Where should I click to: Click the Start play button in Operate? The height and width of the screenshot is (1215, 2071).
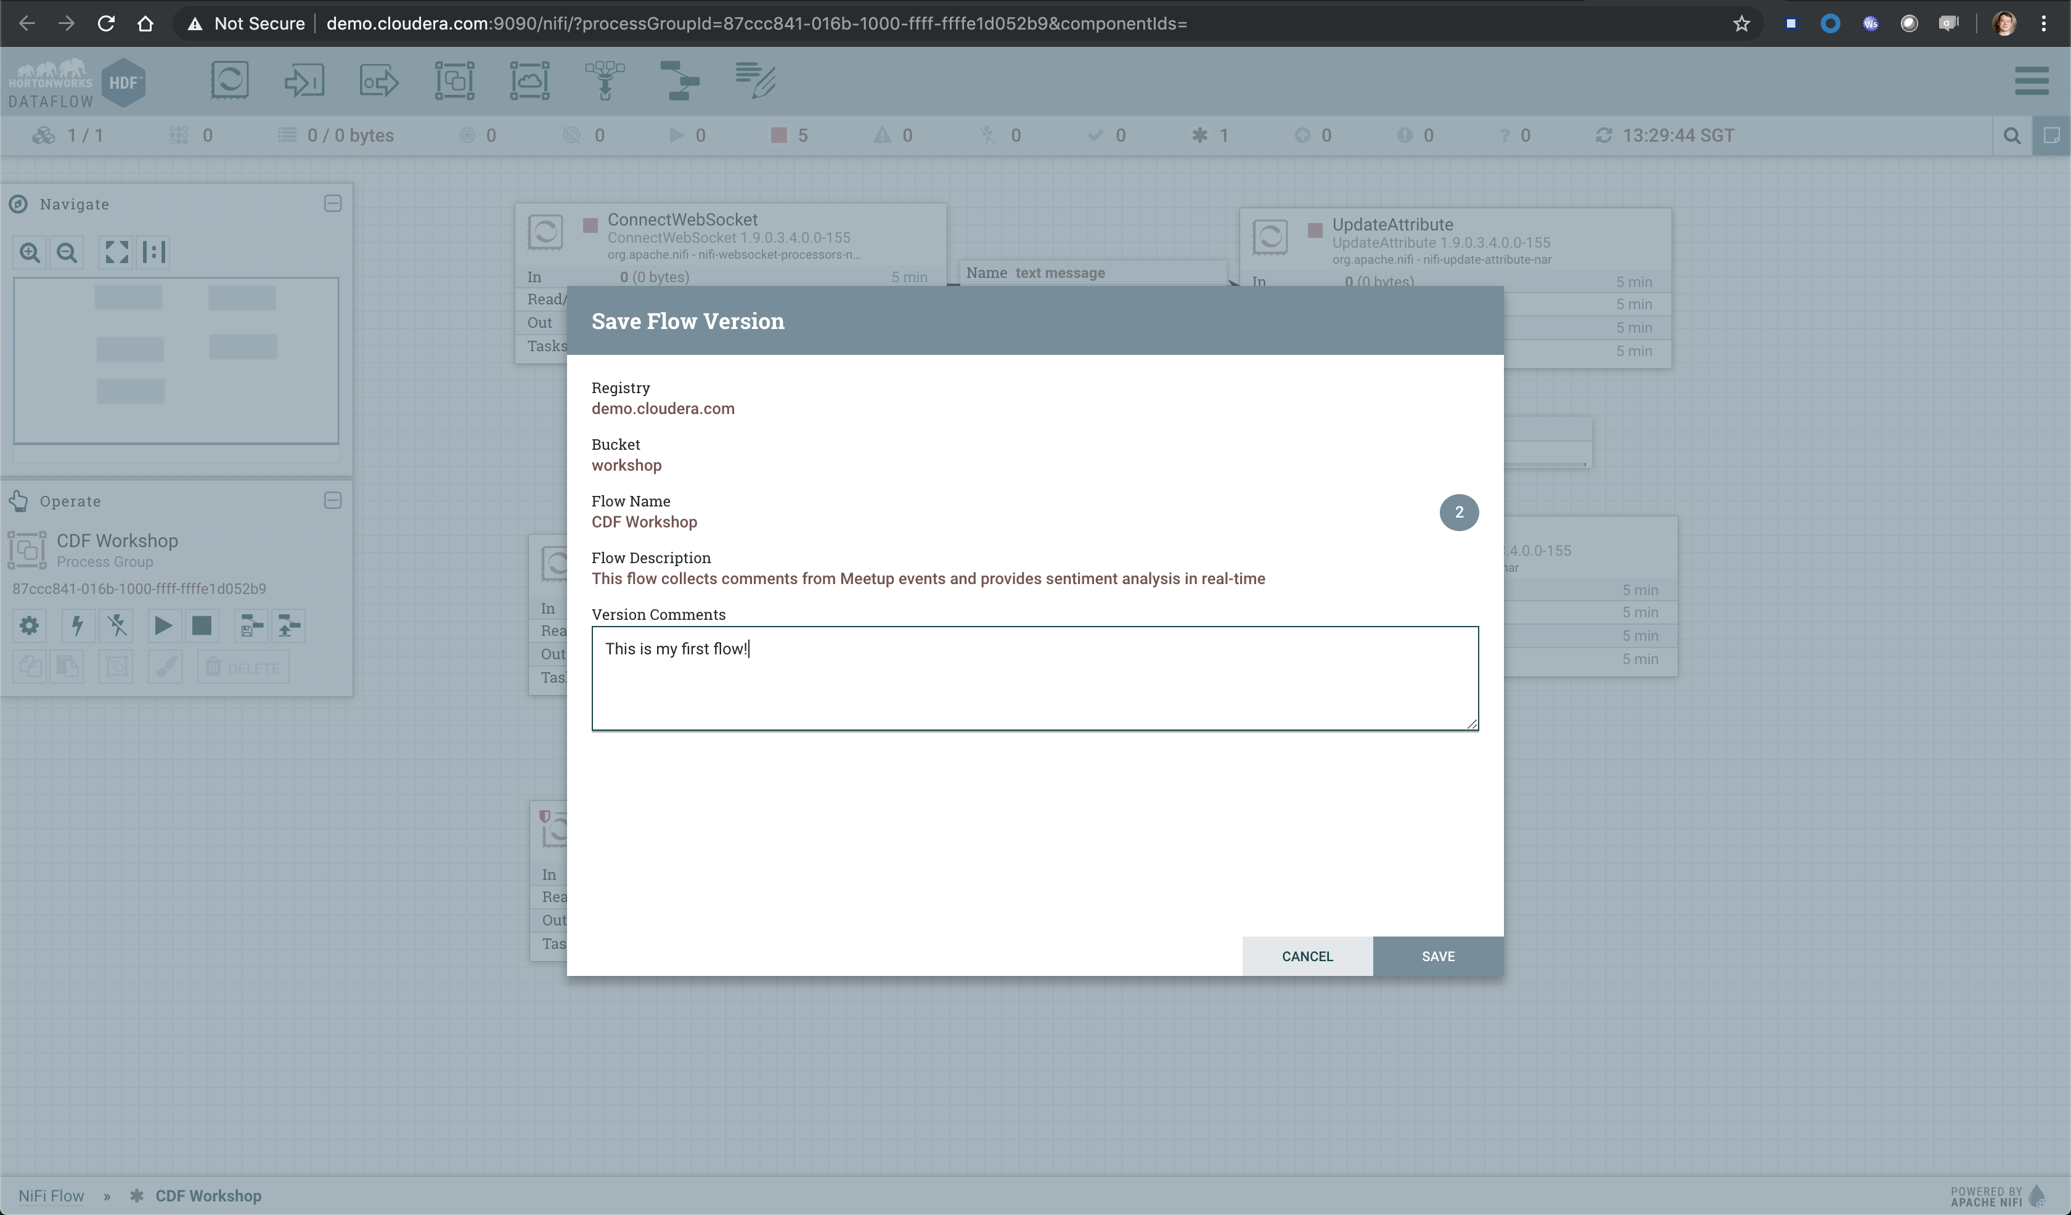tap(163, 626)
